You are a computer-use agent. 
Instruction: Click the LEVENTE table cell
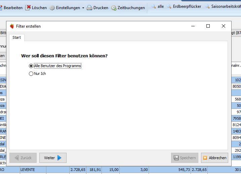[33, 170]
